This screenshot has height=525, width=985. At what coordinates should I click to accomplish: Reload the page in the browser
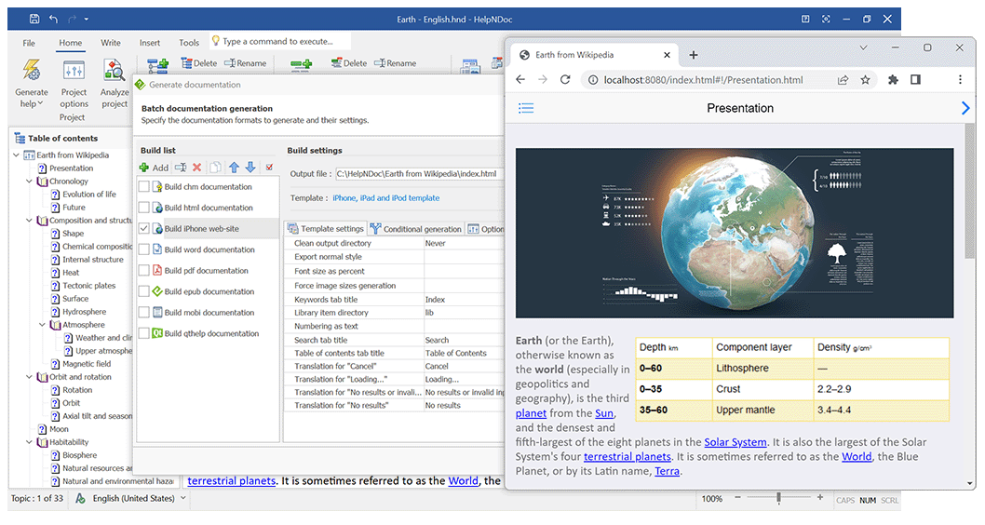coord(565,80)
